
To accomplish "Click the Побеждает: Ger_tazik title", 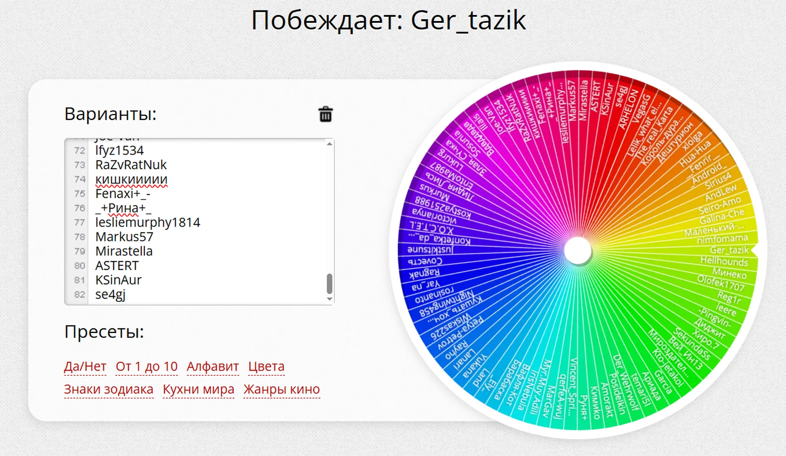I will [x=389, y=21].
